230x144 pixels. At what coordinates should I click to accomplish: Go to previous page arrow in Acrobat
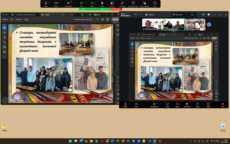tap(118, 81)
